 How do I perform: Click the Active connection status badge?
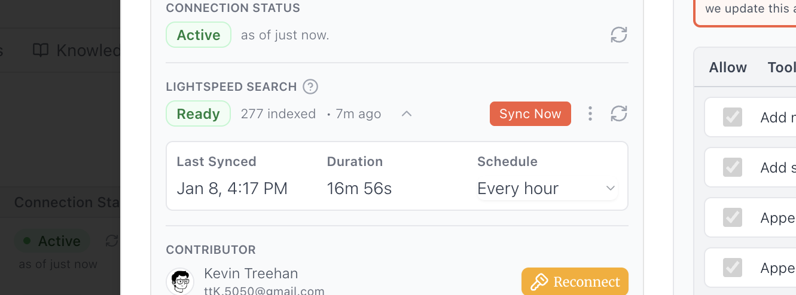click(x=198, y=35)
